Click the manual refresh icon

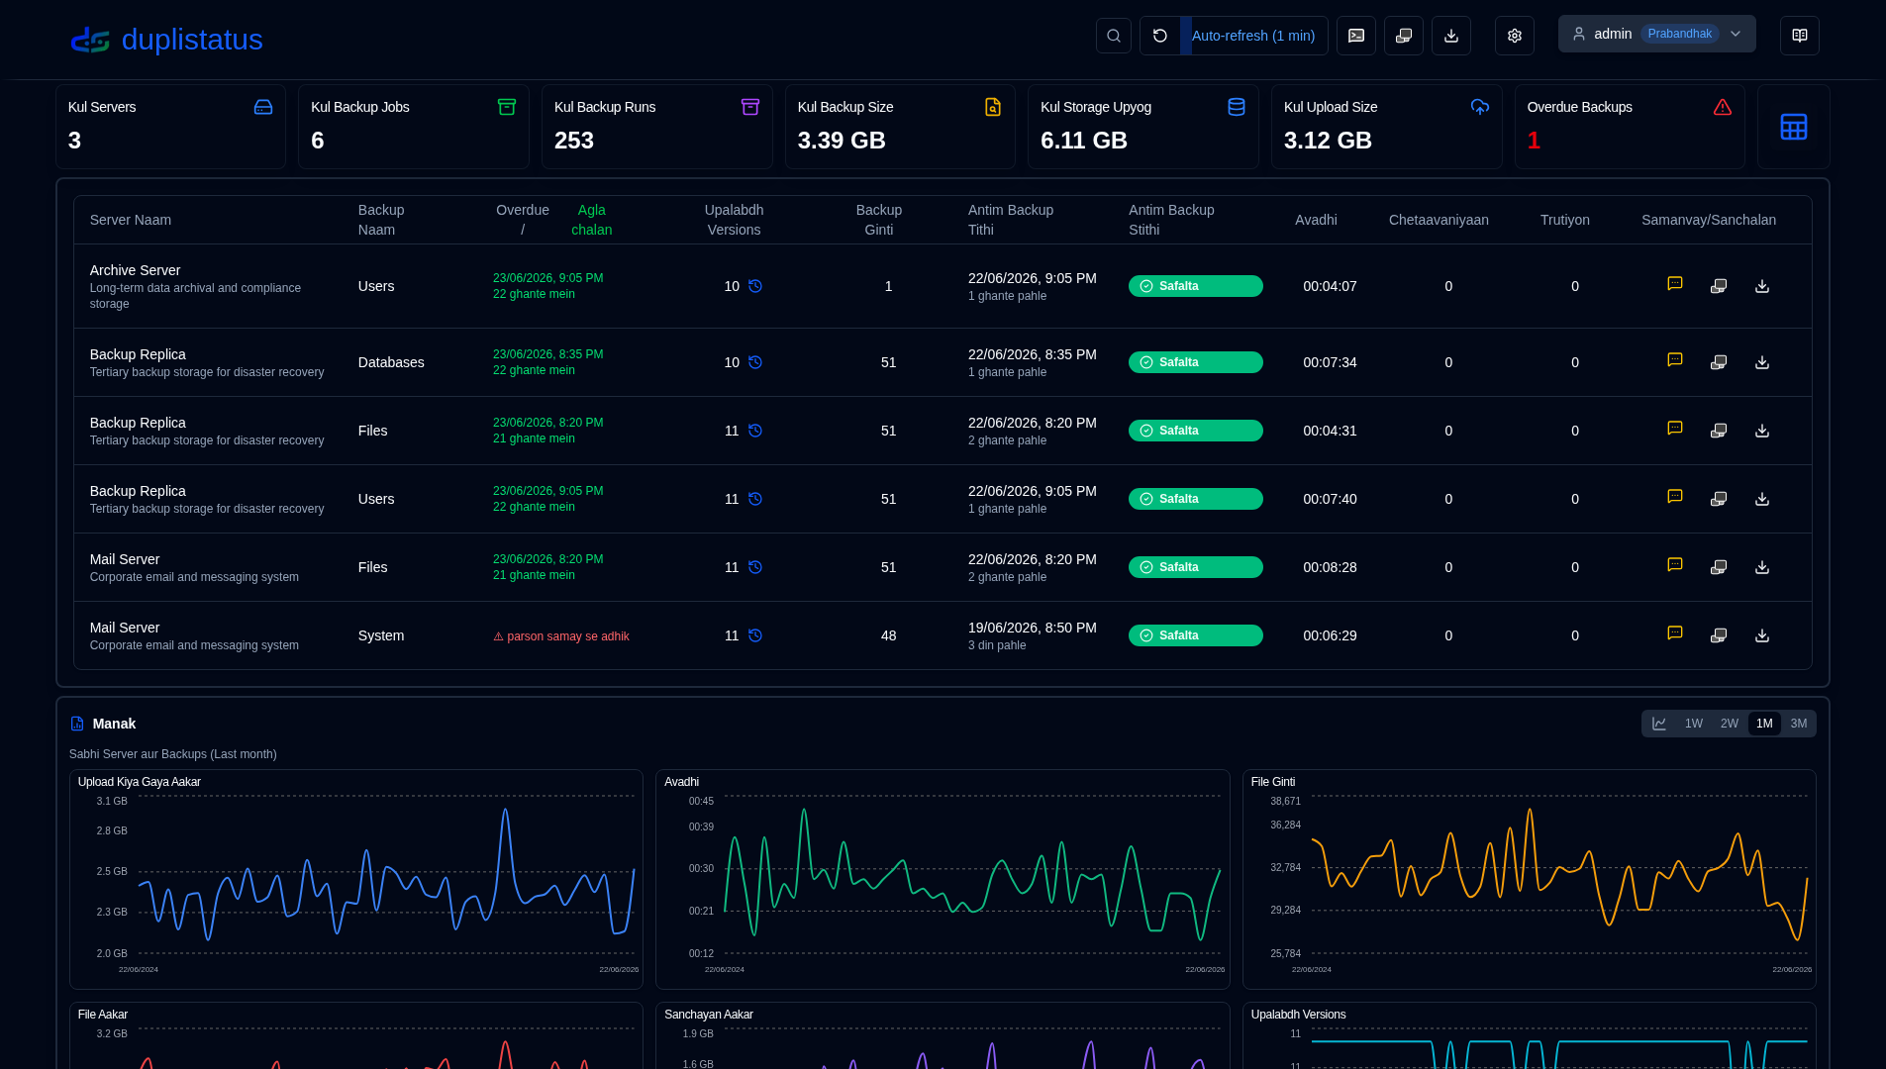coord(1160,36)
